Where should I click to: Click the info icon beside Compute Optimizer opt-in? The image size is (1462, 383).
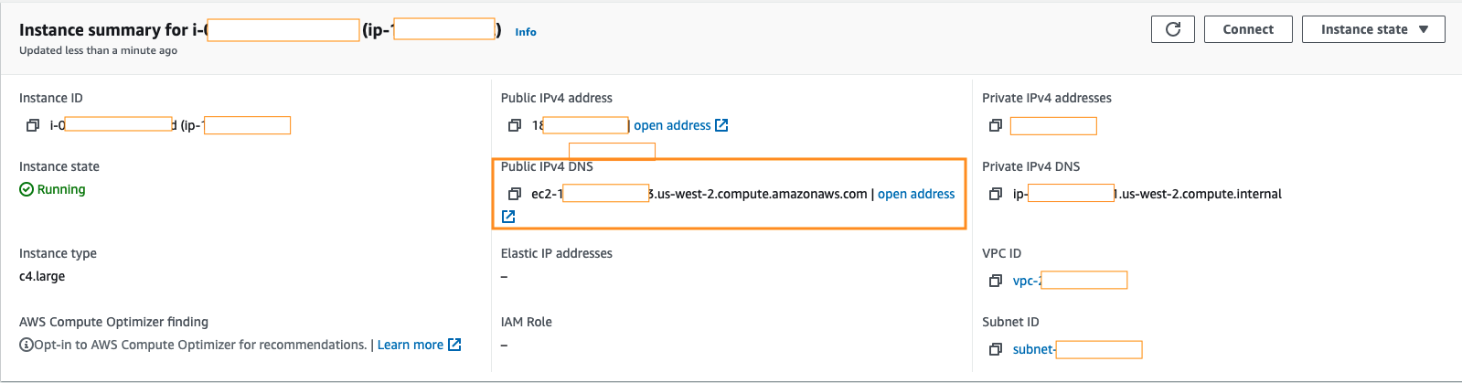pyautogui.click(x=27, y=345)
